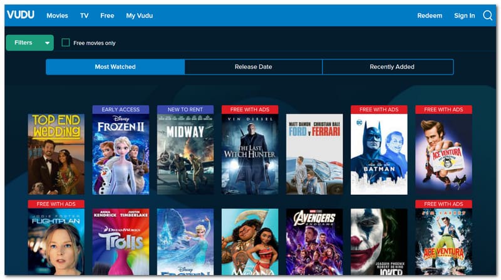Open Ace Ventura When Nature Calls poster

click(443, 242)
